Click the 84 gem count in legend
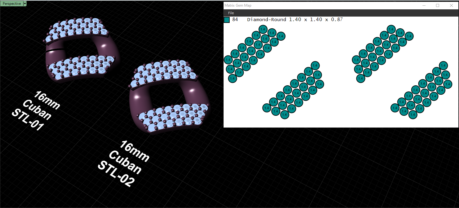Viewport: 459px width, 208px height. [x=235, y=20]
